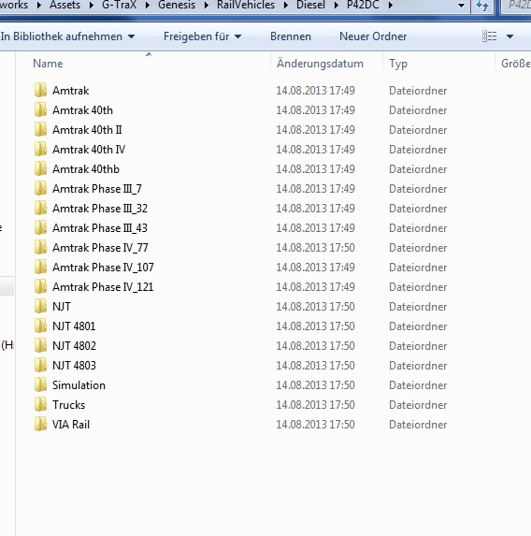Navigate to RailVehicles in the breadcrumb

(246, 5)
